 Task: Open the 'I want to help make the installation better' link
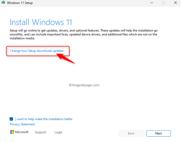[44, 119]
